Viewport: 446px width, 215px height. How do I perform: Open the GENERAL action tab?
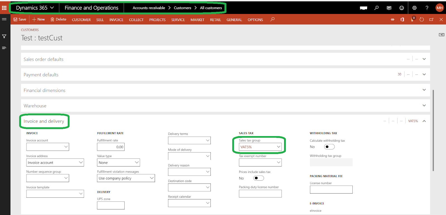(x=234, y=20)
